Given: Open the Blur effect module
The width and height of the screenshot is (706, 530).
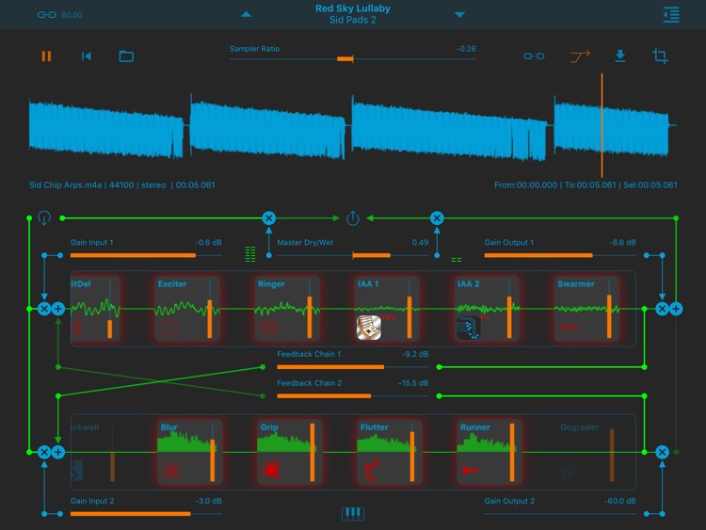Looking at the screenshot, I should [189, 452].
